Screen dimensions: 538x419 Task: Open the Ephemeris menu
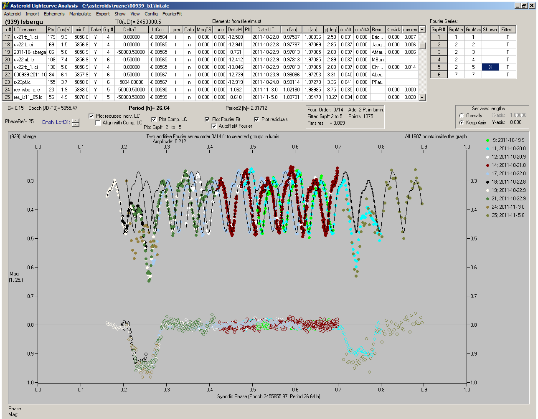tap(54, 14)
